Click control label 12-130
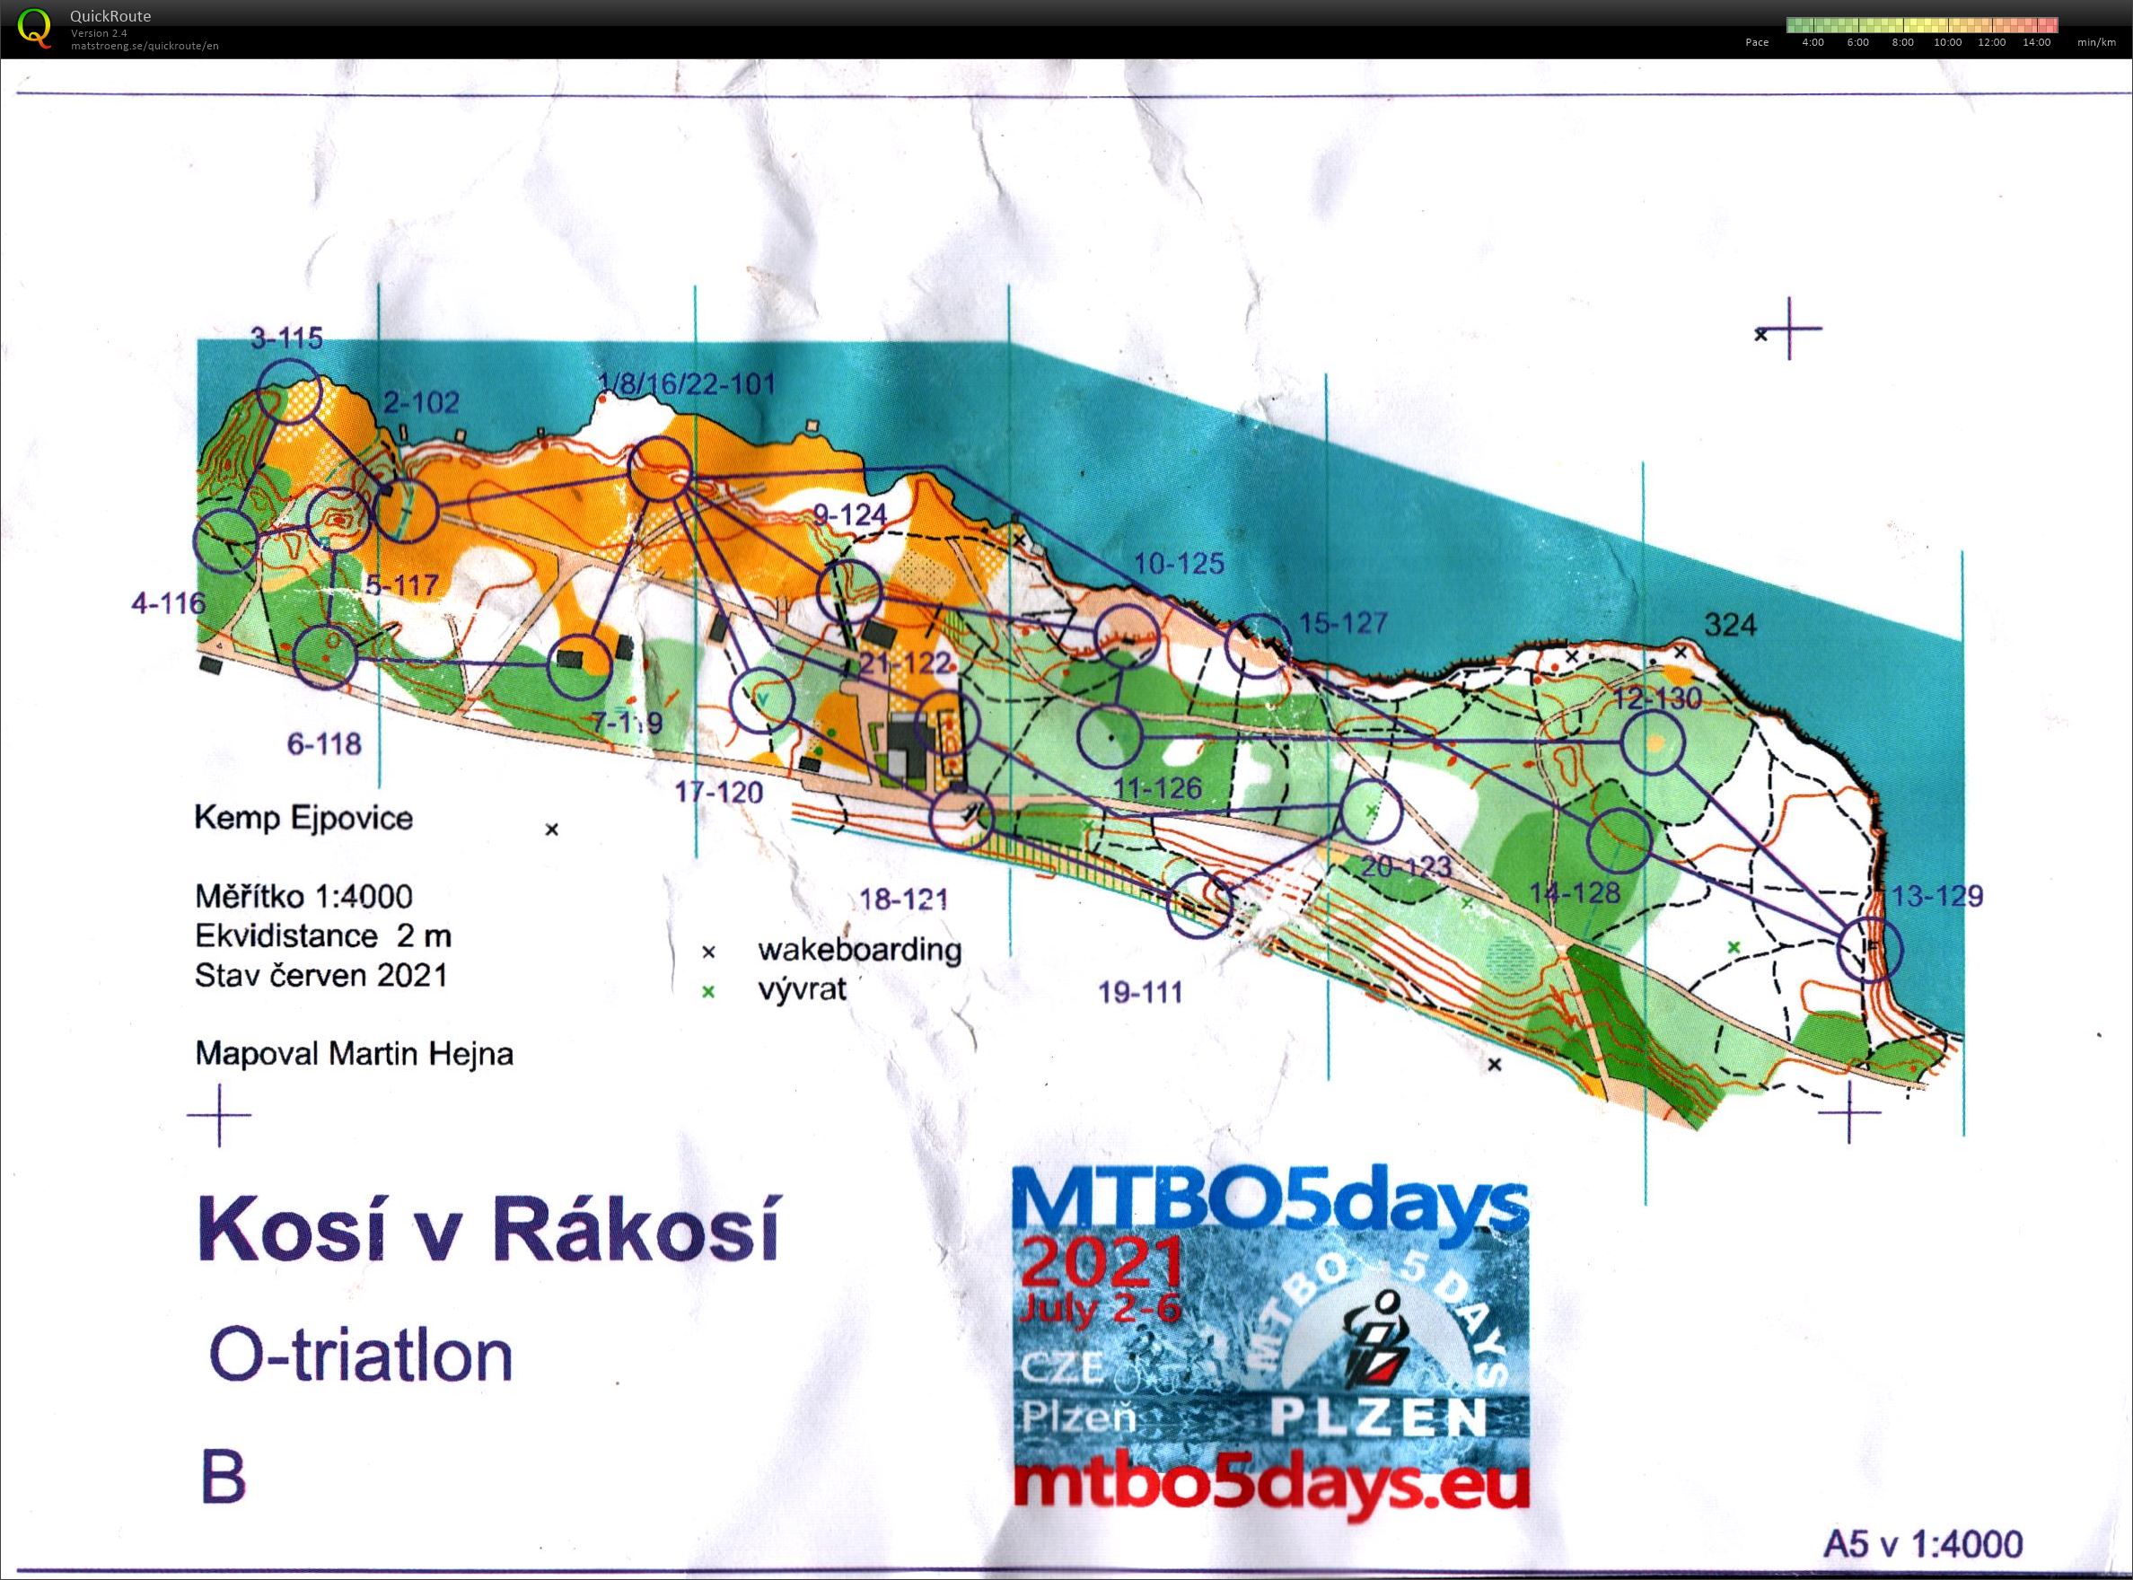 tap(1657, 698)
